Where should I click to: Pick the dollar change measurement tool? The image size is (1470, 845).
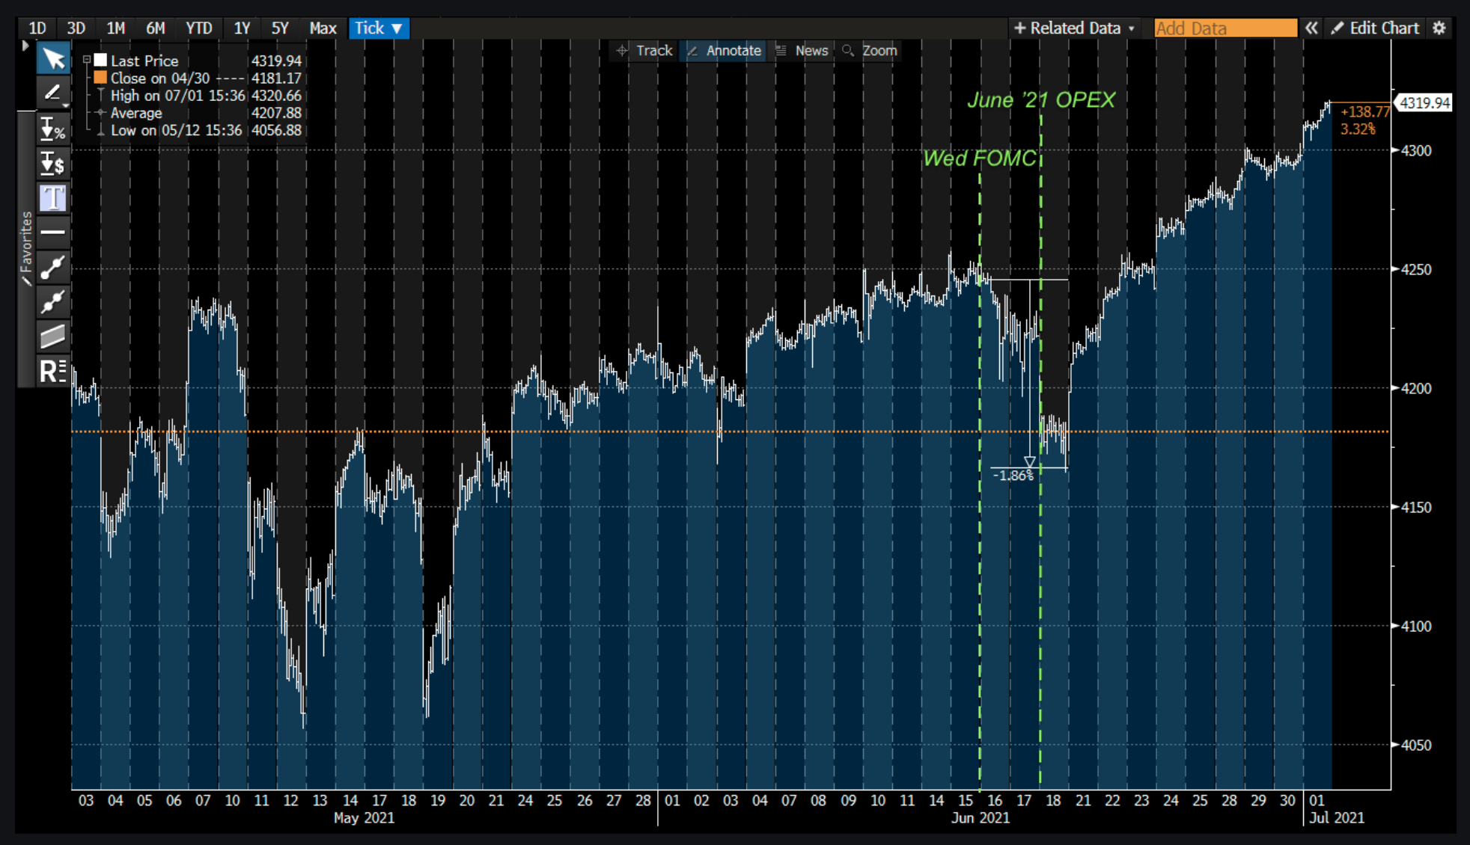[x=53, y=163]
